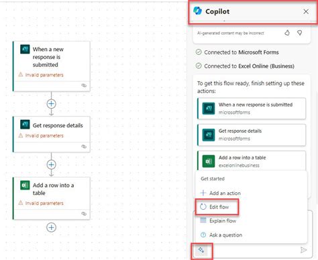
Task: Click 'Invalid parameters' under 'When a new response is submitted'
Action: coord(44,74)
